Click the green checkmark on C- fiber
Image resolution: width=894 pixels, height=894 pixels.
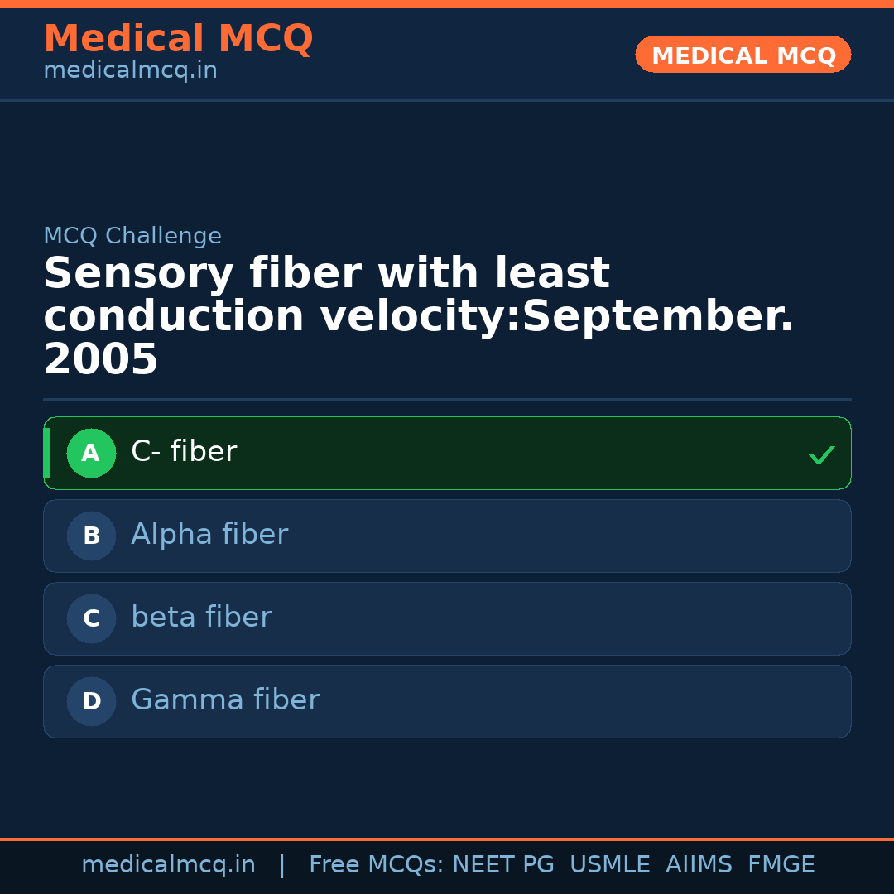[x=821, y=454]
